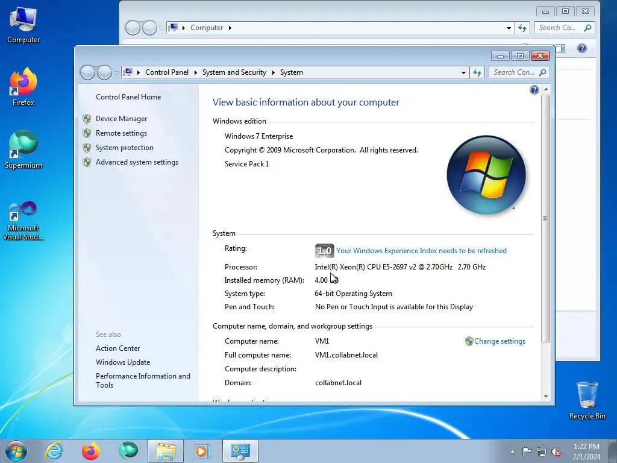
Task: Click vertical scrollbar thumb in System window
Action: coord(545,218)
